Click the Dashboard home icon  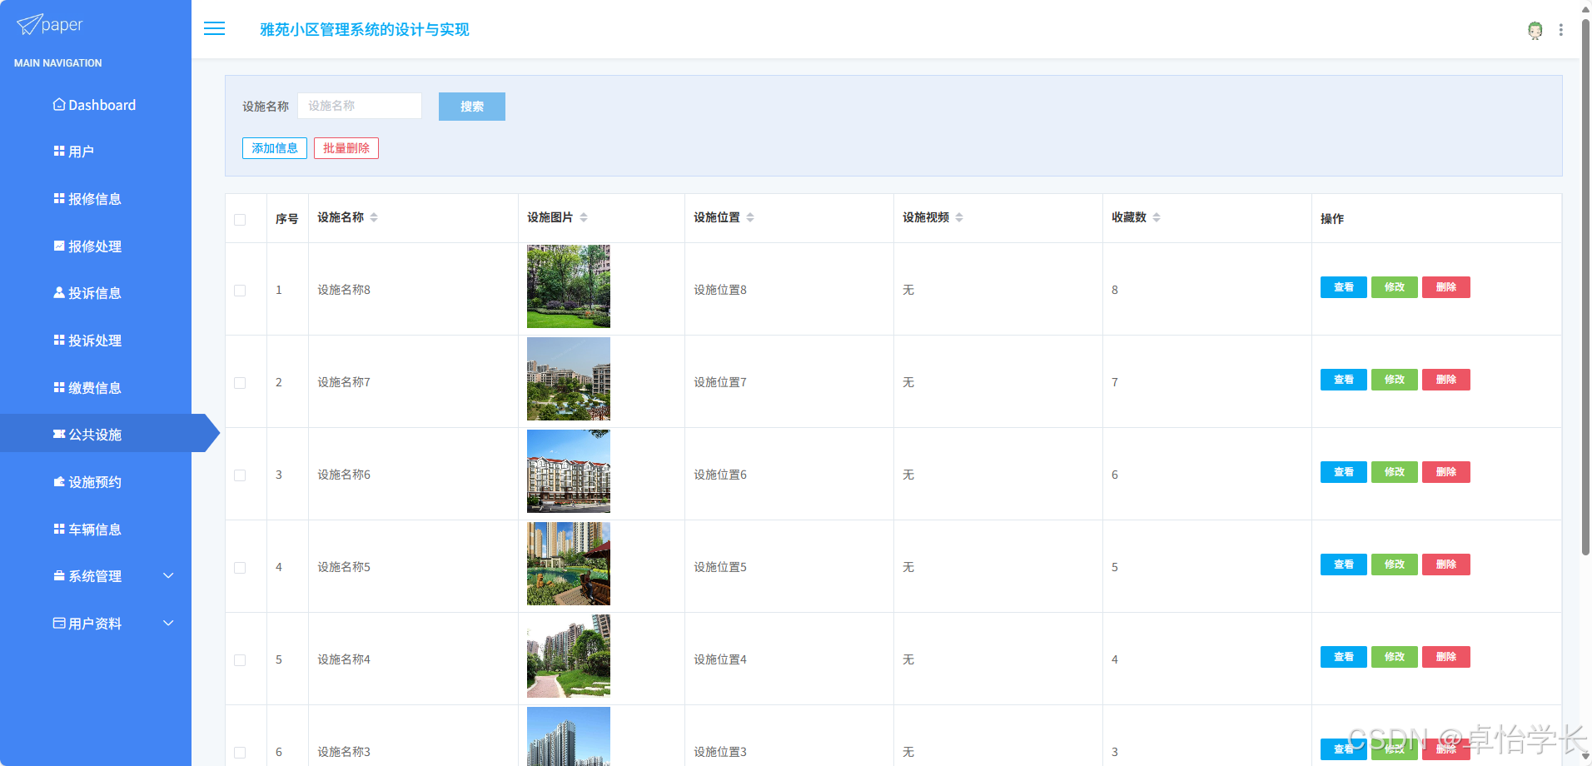tap(59, 105)
